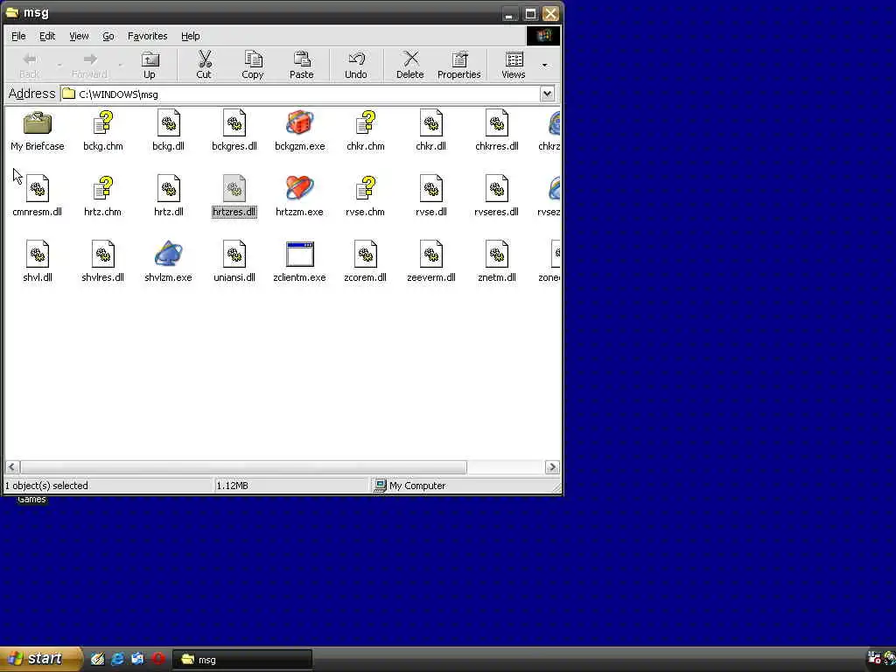Select the chkr.chm help file
This screenshot has height=672, width=896.
tap(366, 131)
